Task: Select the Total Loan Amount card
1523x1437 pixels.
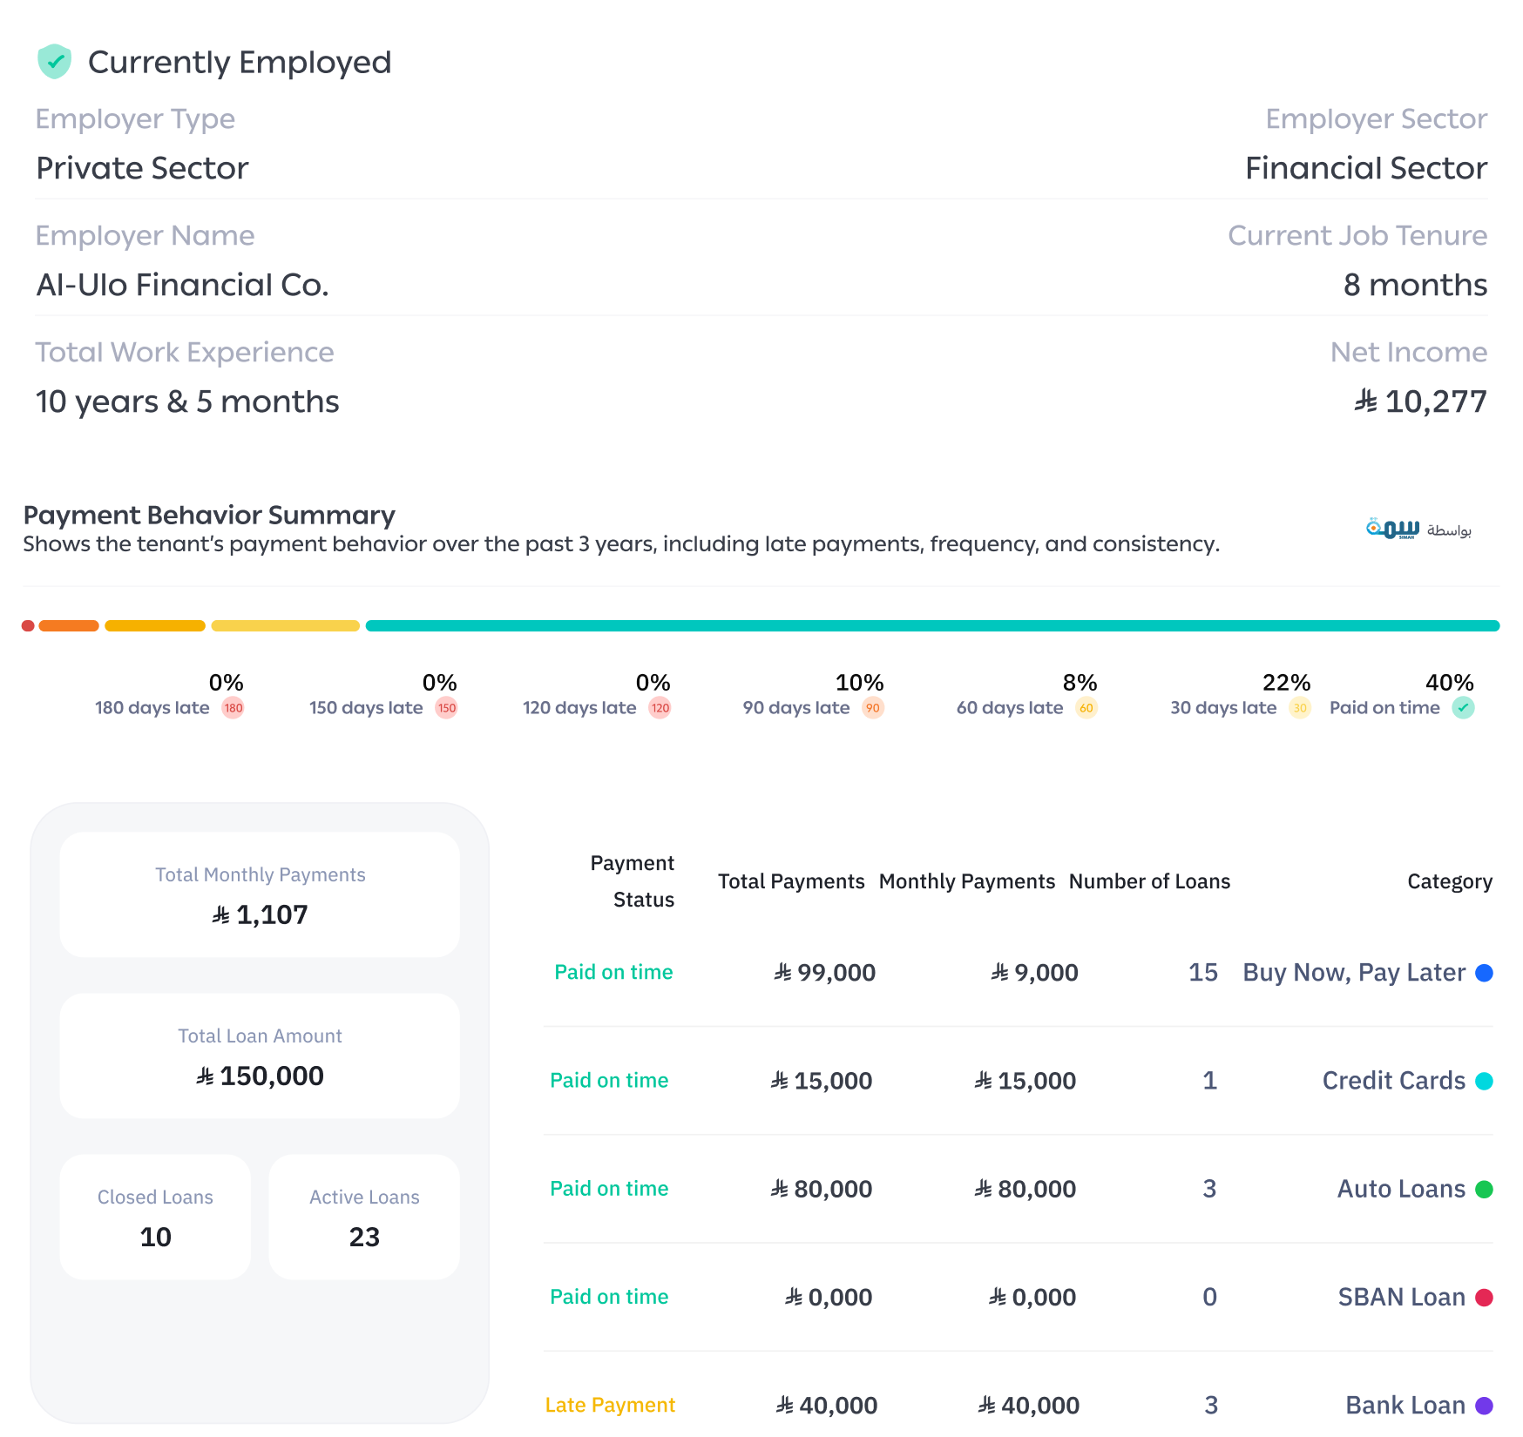Action: (x=260, y=1056)
